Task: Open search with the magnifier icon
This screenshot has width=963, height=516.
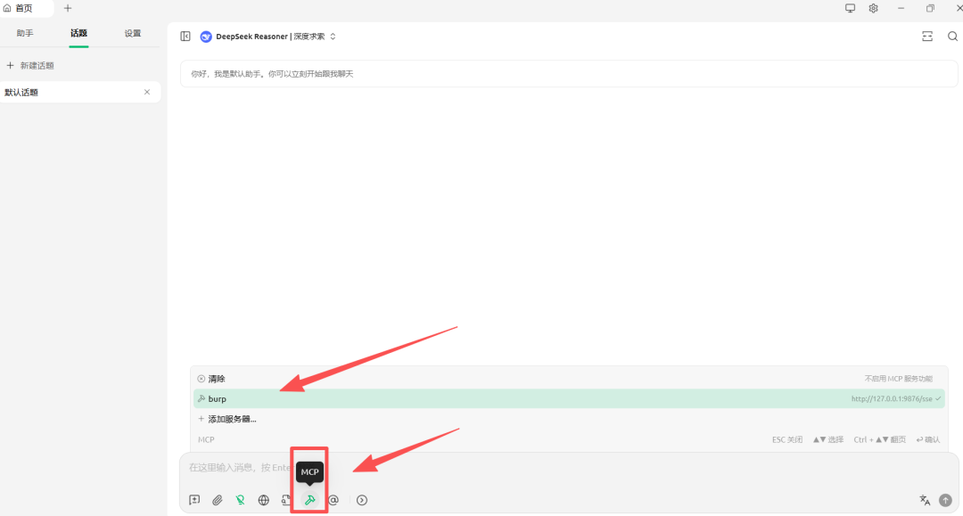Action: 952,37
